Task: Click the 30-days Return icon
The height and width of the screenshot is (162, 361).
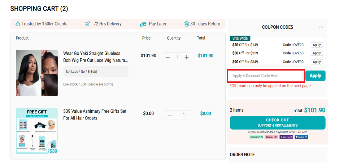Action: pos(187,24)
